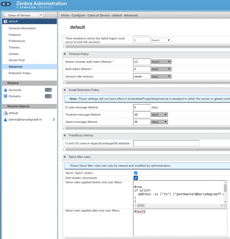Viewport: 230px width, 239px height.
Task: Go to the Features section
Action: pos(15,35)
